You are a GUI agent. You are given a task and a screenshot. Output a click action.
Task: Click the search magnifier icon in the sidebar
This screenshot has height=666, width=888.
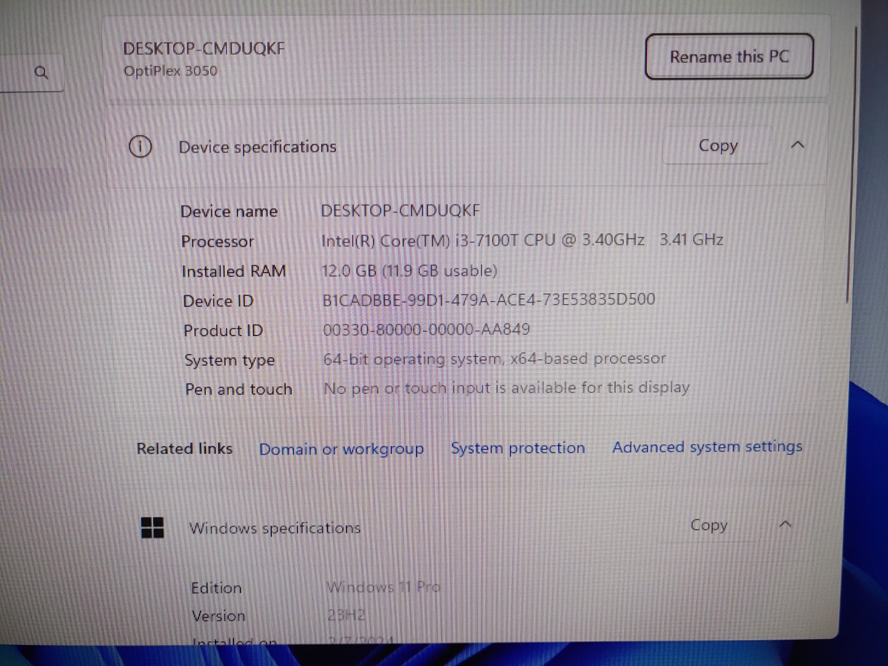click(41, 73)
